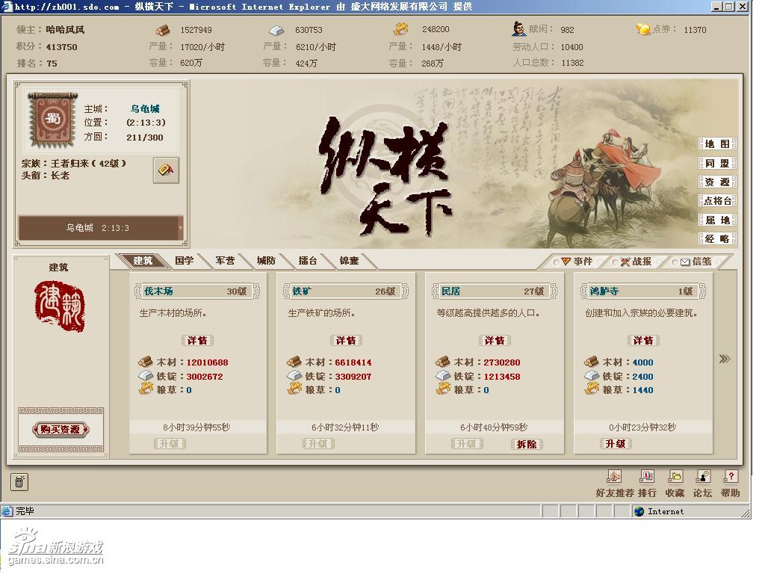Open the 乌龟城 2:13:3 city dropdown
The width and height of the screenshot is (765, 574).
[101, 228]
